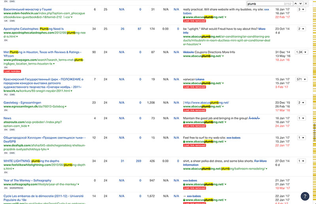Click the deafspb.com afisha URL
The width and height of the screenshot is (316, 204).
click(44, 147)
